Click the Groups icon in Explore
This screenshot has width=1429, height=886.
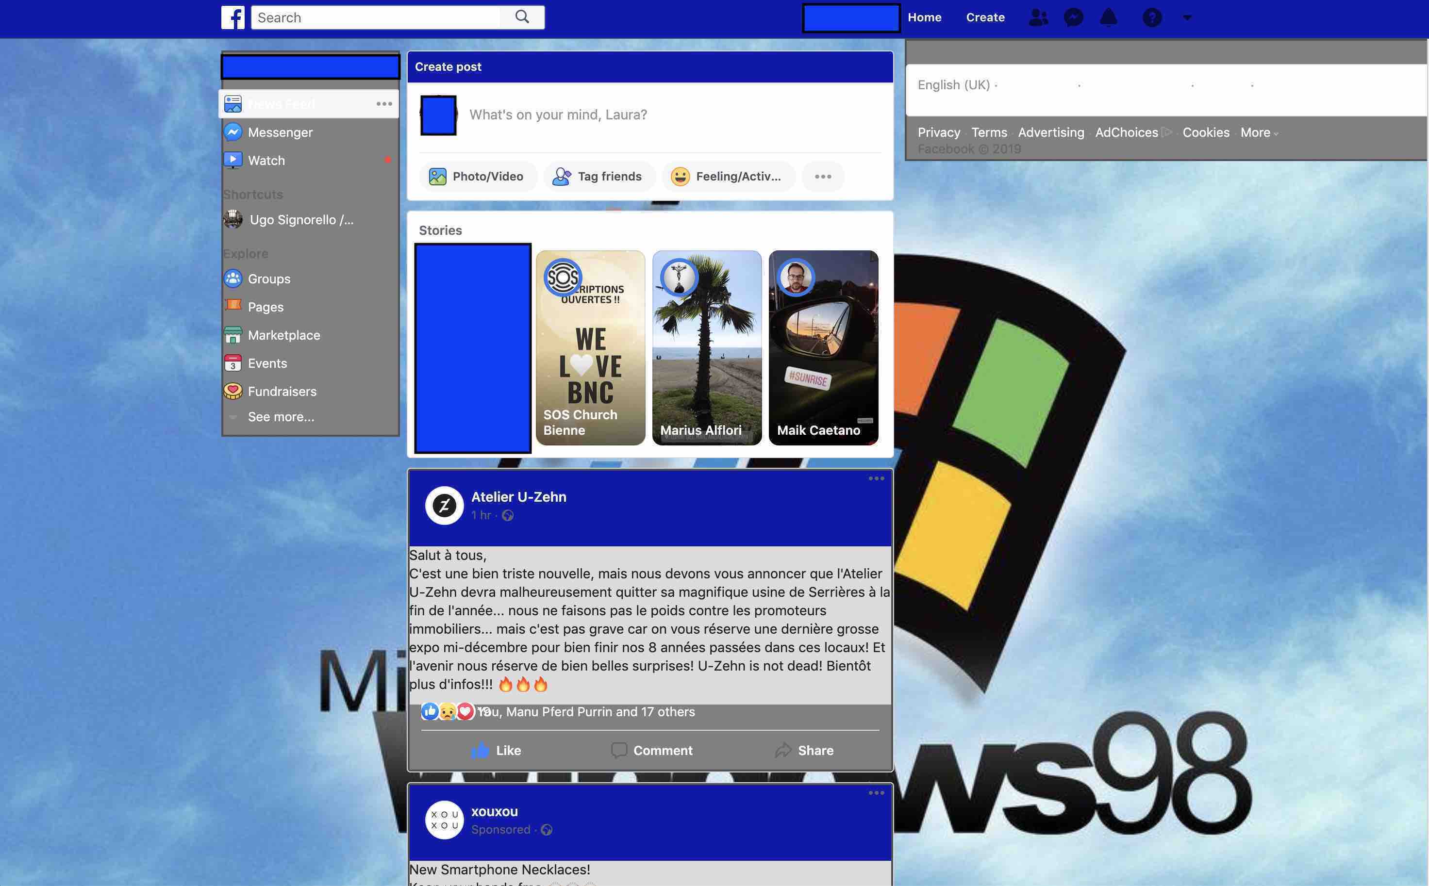[233, 279]
